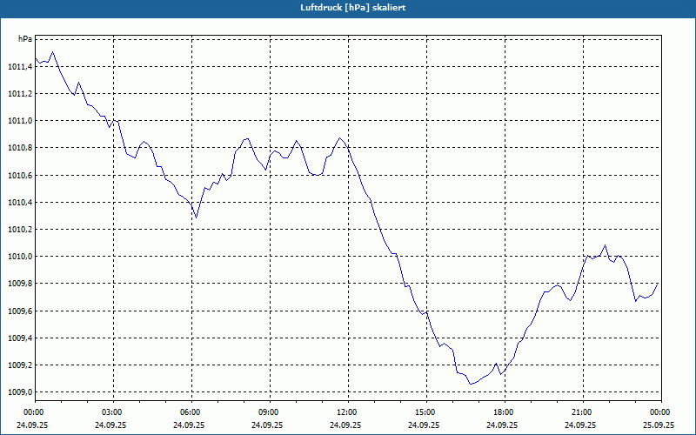
Task: Click the y-axis label 1011,2
Action: tap(20, 94)
